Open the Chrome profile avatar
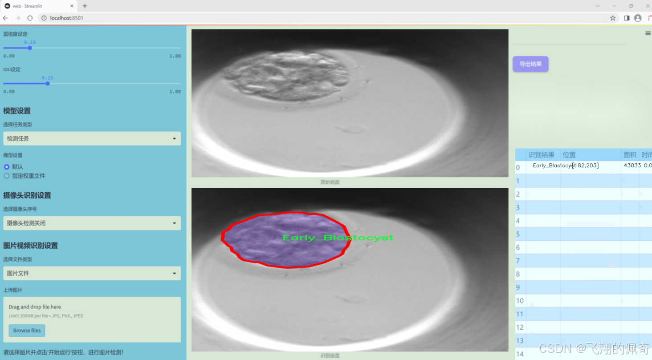The height and width of the screenshot is (360, 652). [x=638, y=18]
